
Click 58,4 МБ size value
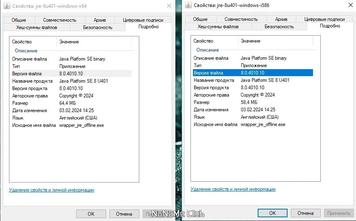coord(249,102)
